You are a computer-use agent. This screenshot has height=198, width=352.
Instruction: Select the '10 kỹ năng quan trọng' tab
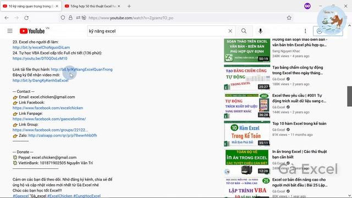point(31,6)
